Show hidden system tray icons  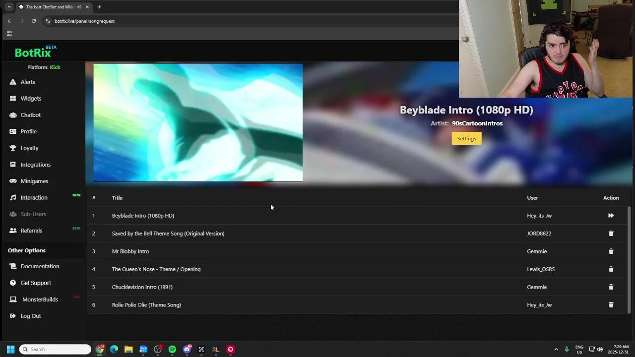[x=556, y=349]
